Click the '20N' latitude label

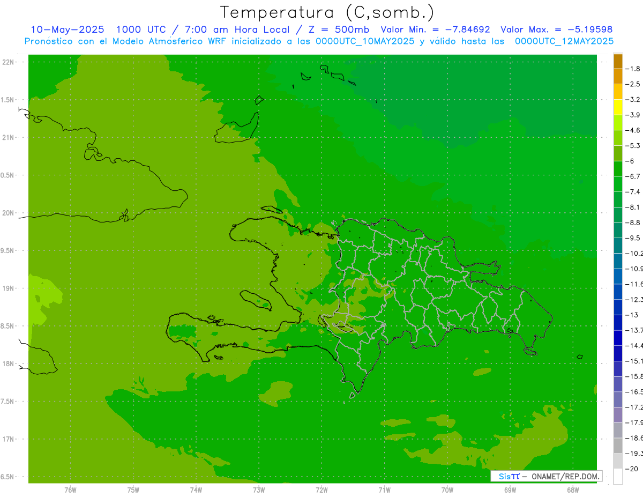(x=8, y=213)
